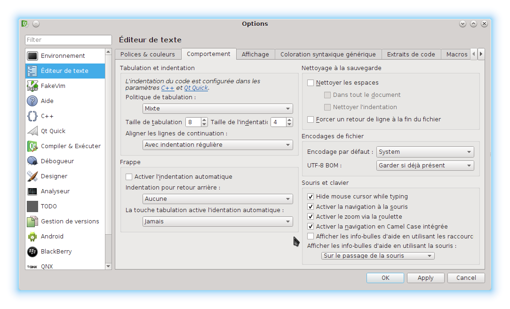Viewport: 510px width, 309px height.
Task: Click the Compiler & Exécuter Qt icon
Action: click(x=32, y=146)
